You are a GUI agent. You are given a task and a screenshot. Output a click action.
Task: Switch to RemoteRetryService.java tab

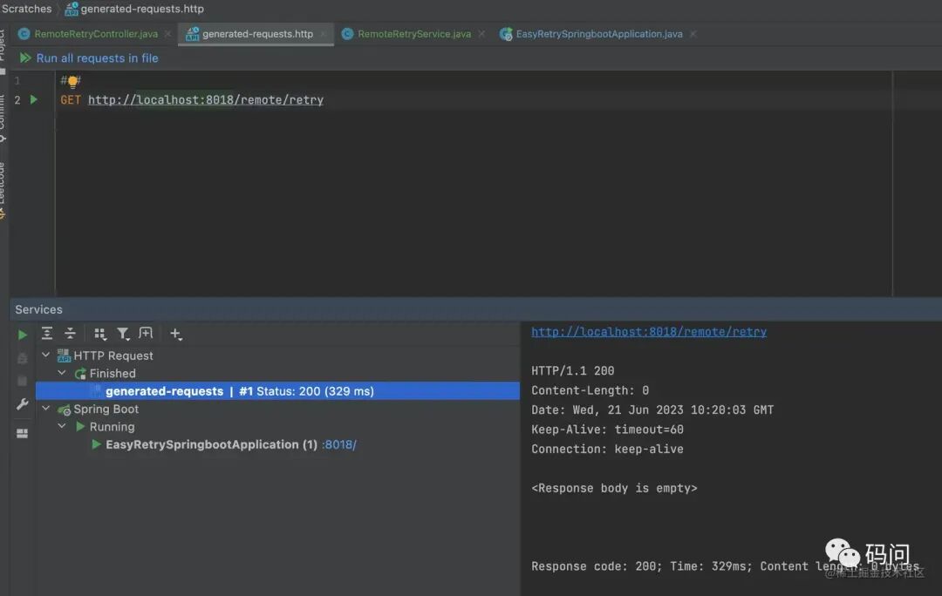coord(414,34)
